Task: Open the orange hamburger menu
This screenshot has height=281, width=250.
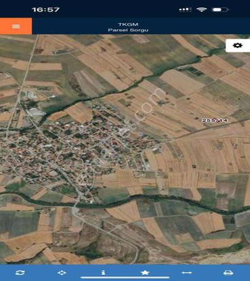Action: (16, 26)
